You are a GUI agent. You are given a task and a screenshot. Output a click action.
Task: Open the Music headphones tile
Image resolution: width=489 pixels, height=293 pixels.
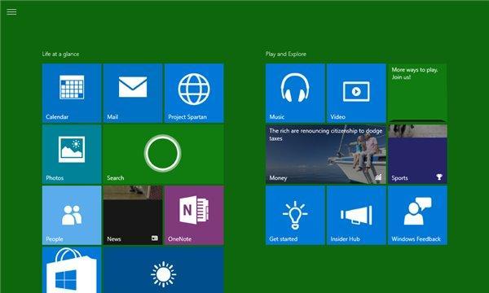(295, 93)
